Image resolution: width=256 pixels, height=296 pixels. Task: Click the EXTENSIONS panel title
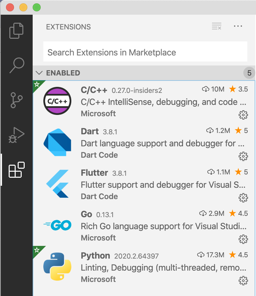(x=68, y=27)
